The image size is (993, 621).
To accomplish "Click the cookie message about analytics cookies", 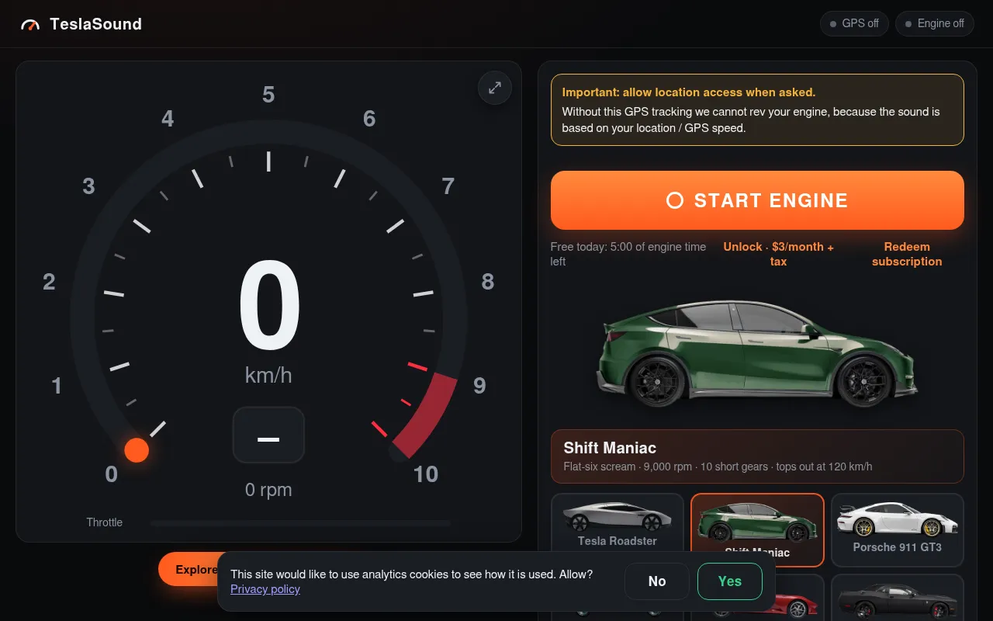I will tap(412, 574).
